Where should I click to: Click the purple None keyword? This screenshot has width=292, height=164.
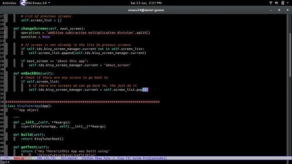[46, 37]
